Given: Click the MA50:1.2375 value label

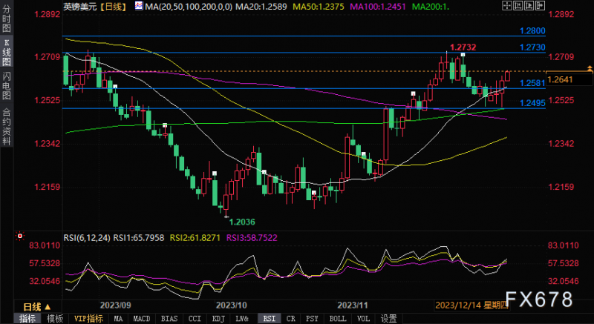Looking at the screenshot, I should click(319, 7).
